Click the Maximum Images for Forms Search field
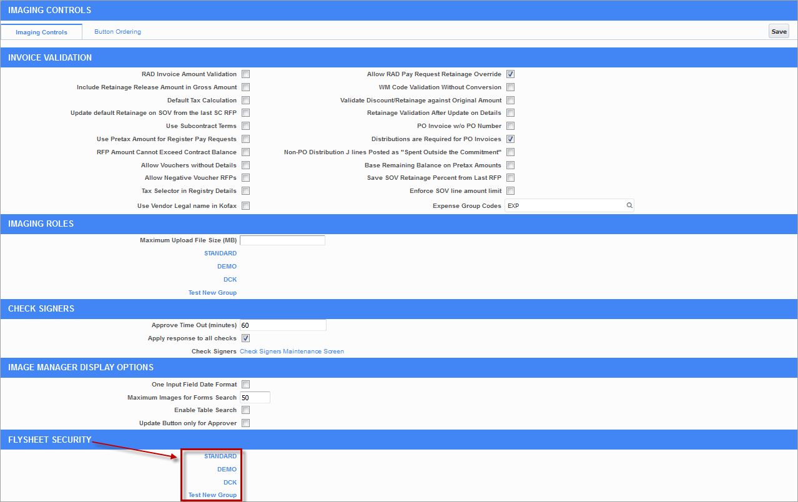 (x=255, y=398)
